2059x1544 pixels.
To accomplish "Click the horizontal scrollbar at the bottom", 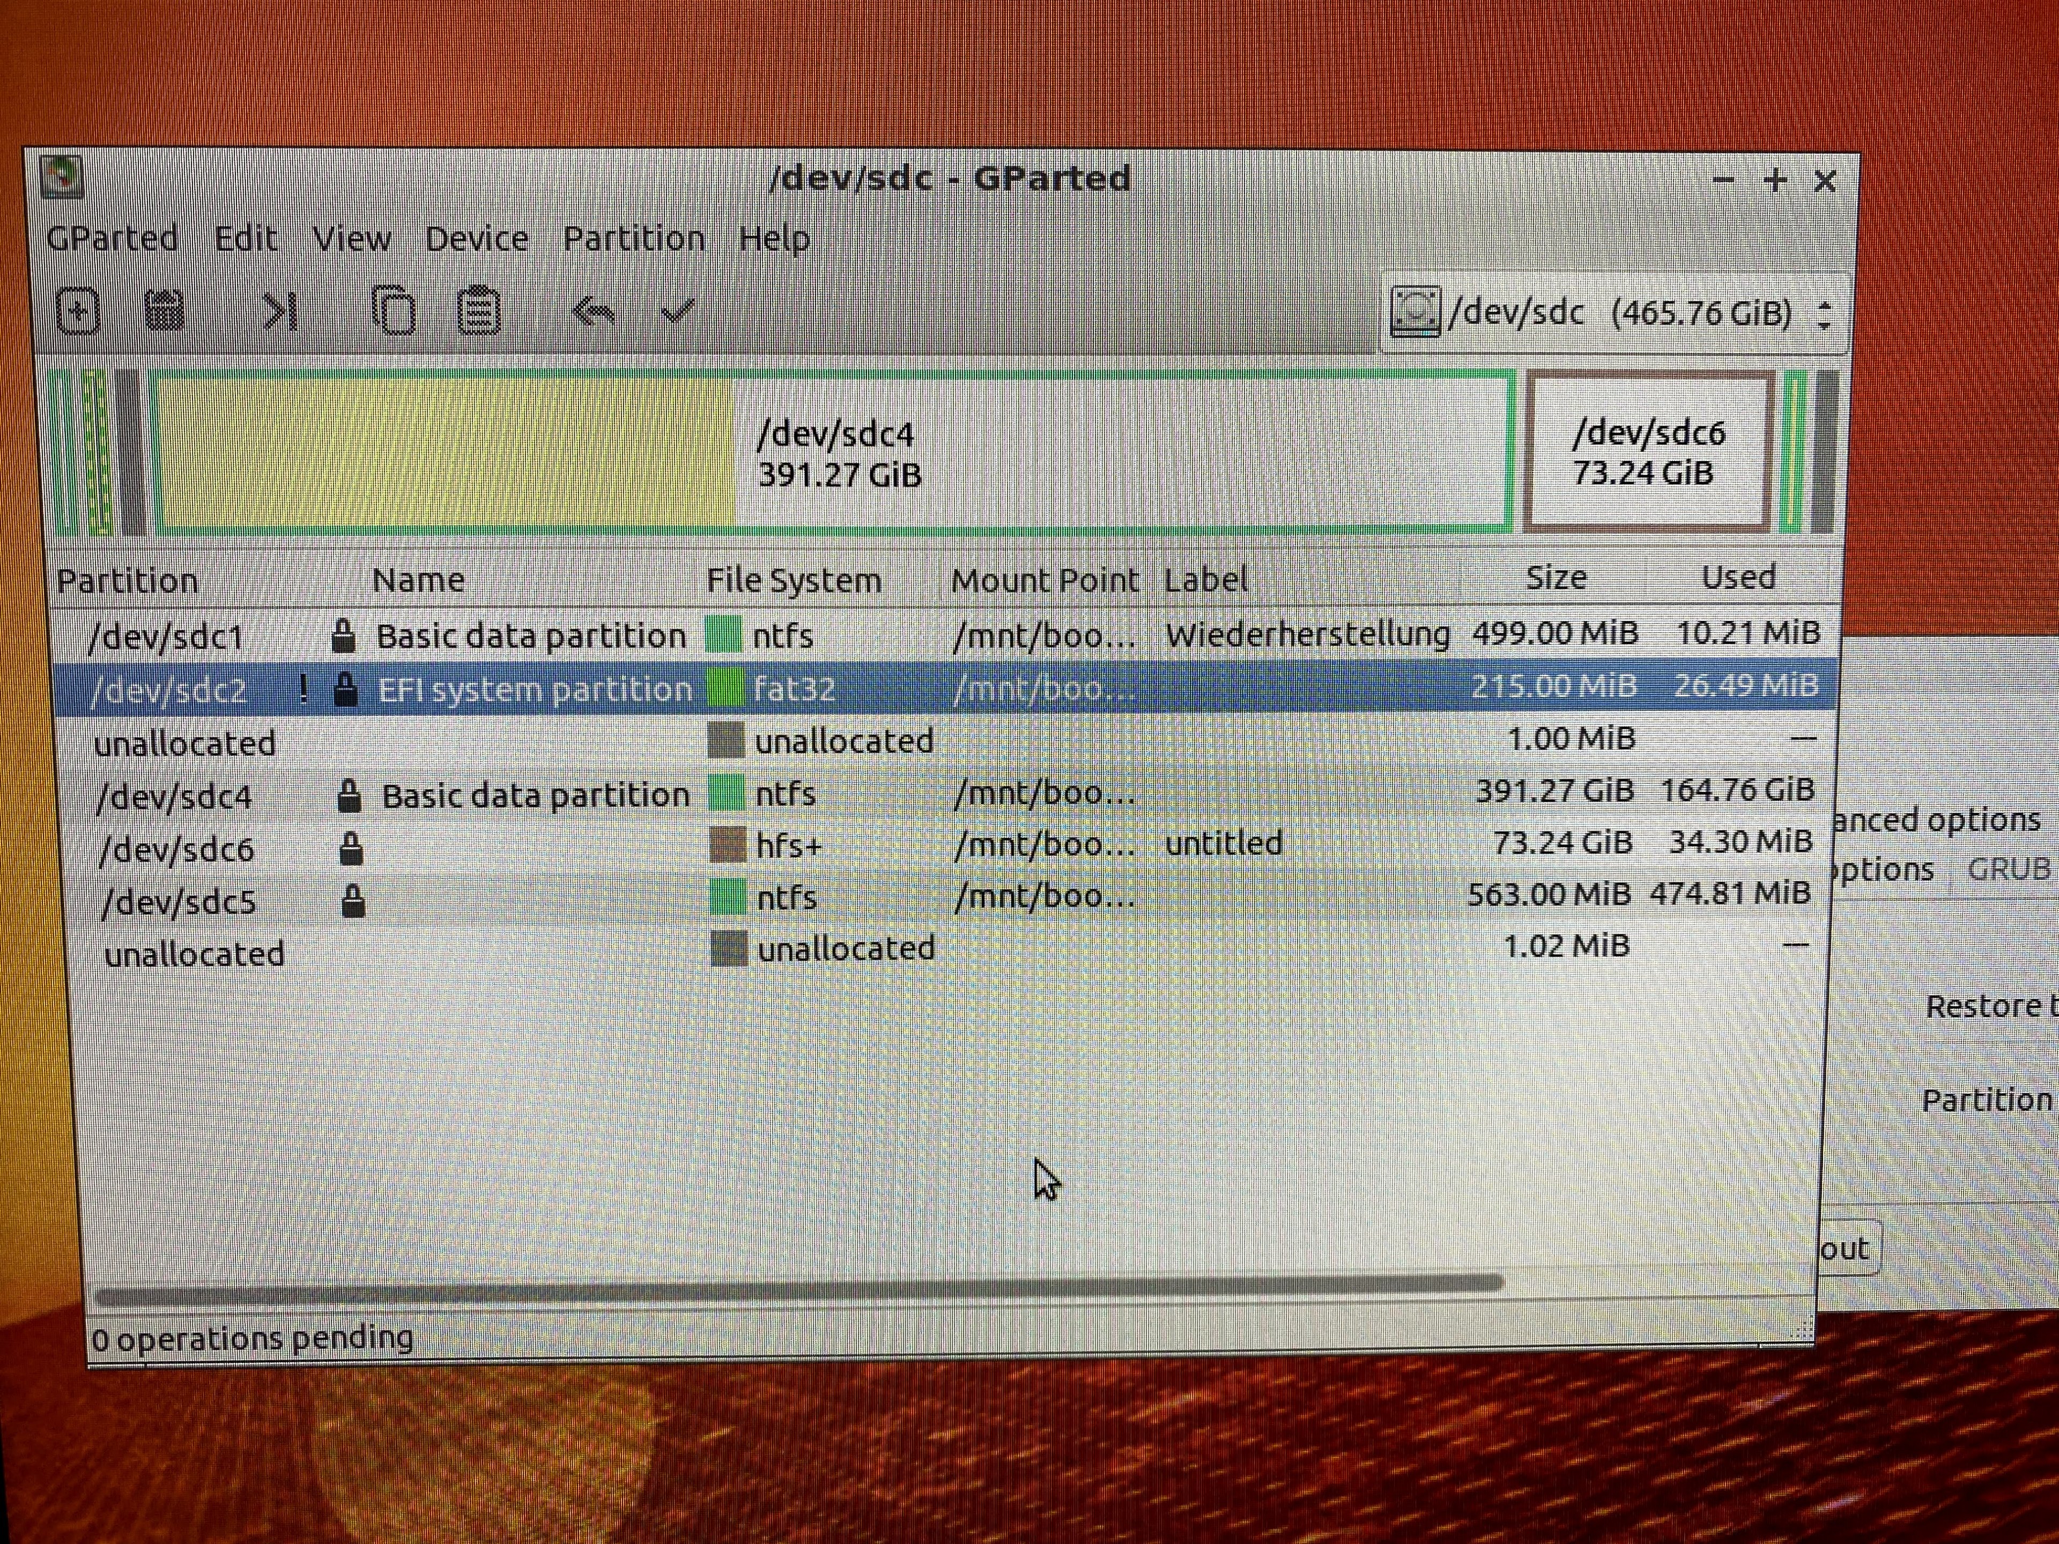I will click(x=798, y=1287).
